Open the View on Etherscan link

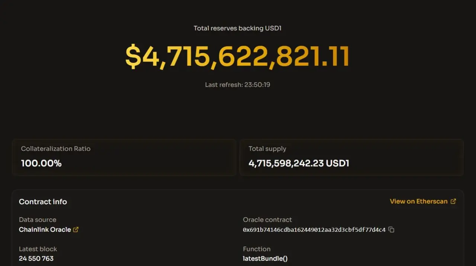[x=419, y=201]
